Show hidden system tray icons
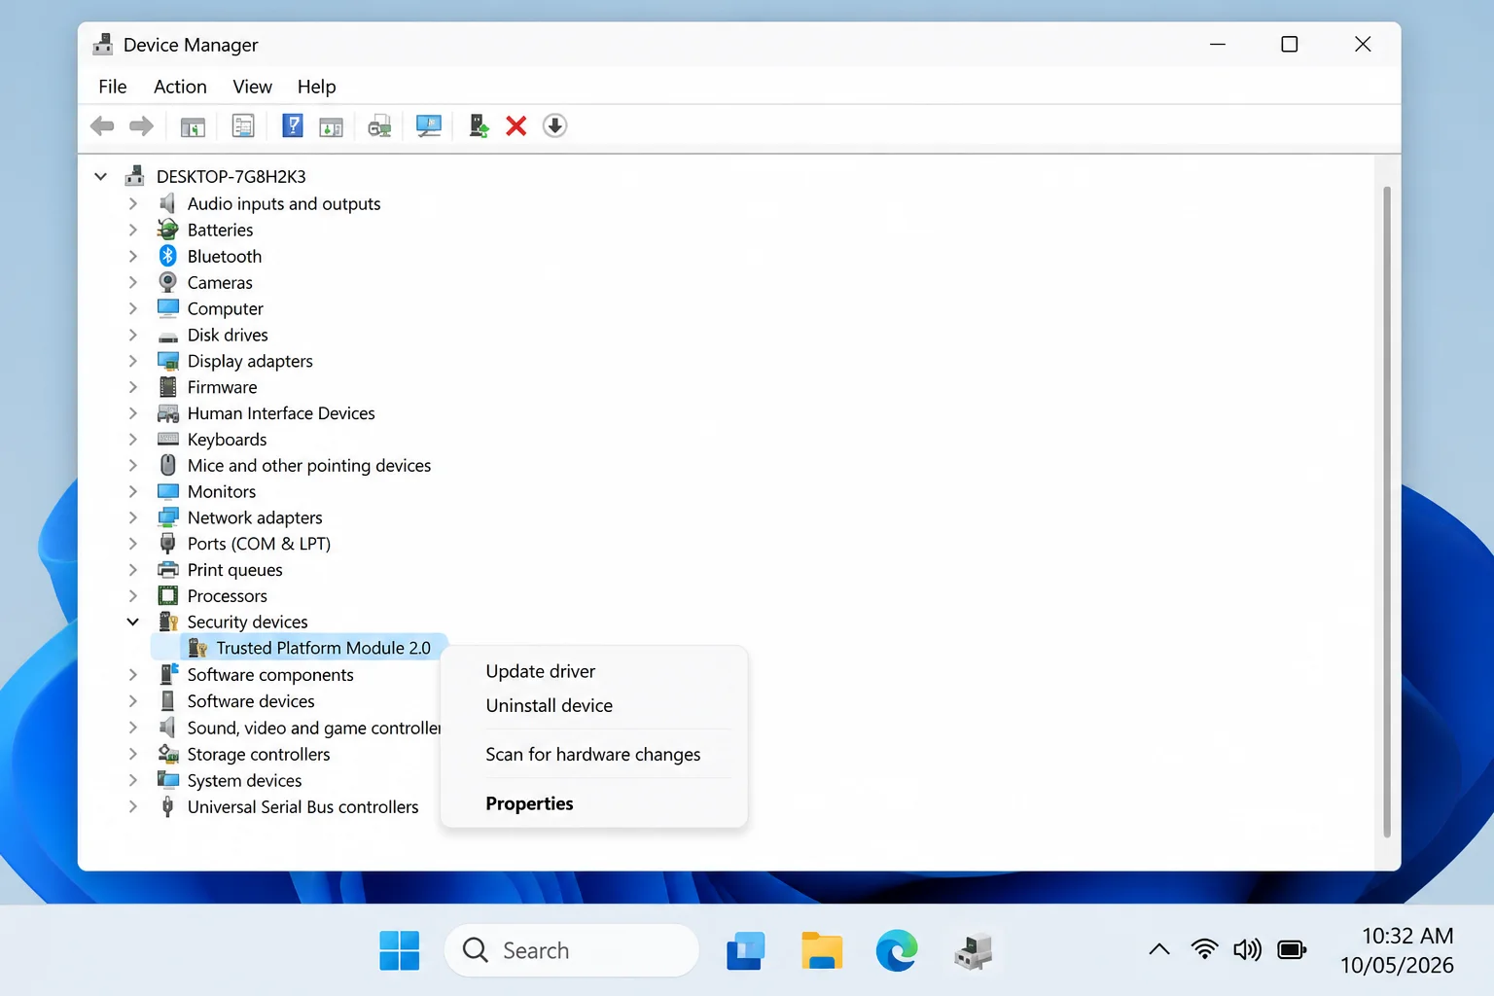The image size is (1494, 996). 1159,949
